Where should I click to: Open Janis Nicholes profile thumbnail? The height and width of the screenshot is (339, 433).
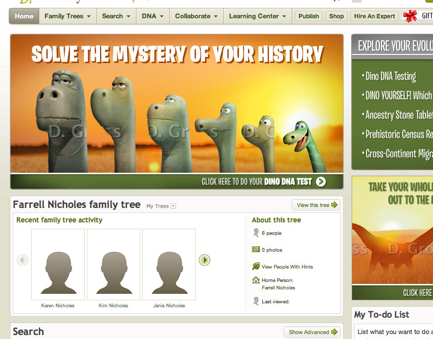click(x=169, y=265)
